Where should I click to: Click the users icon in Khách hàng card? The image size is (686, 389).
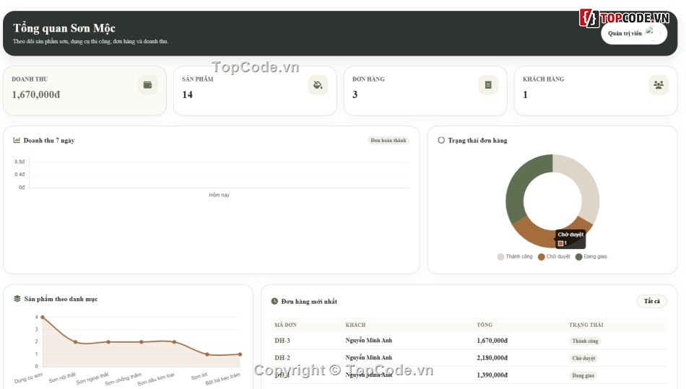tap(659, 84)
